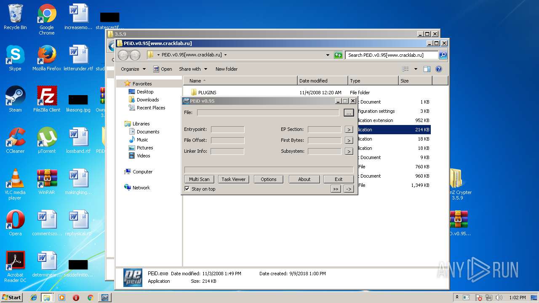Select the Opera desktop icon
This screenshot has width=539, height=303.
coord(15,223)
